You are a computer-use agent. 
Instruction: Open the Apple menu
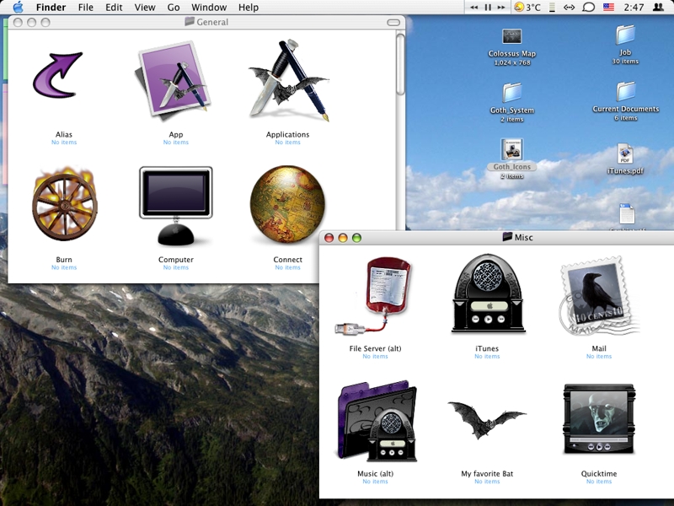(x=18, y=8)
